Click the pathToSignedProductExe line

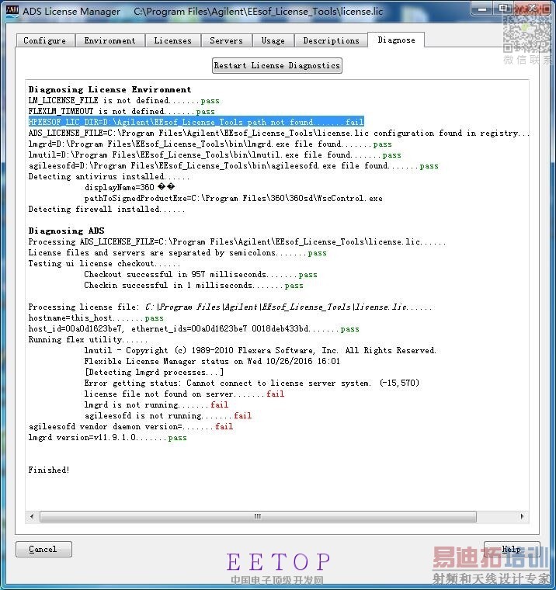coord(234,198)
